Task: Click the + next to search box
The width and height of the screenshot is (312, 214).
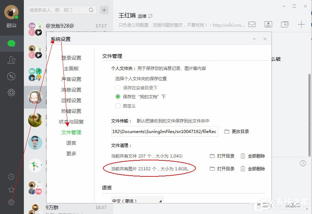Action: tap(104, 10)
